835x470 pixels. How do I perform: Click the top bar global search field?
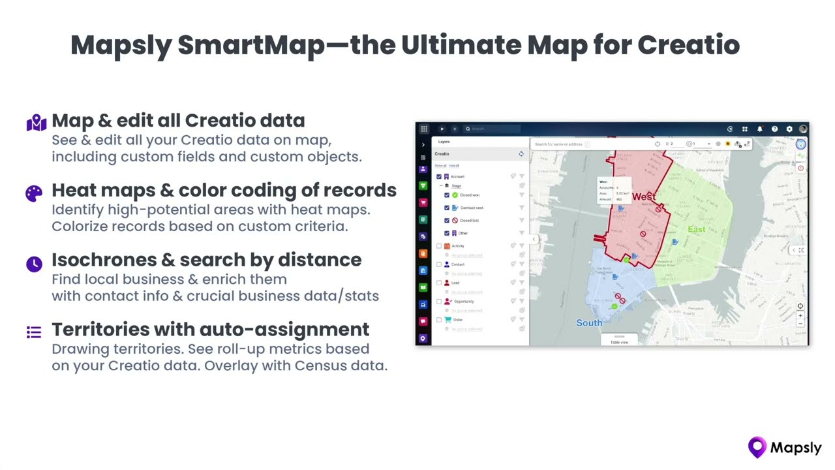(493, 129)
